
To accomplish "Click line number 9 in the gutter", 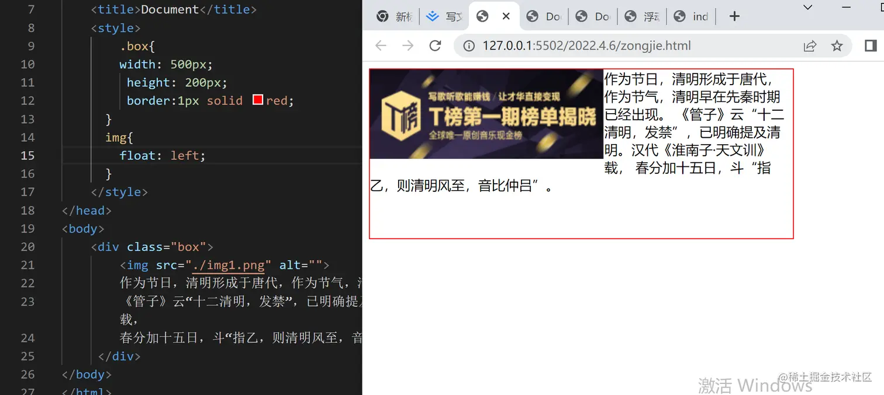I will [x=31, y=46].
